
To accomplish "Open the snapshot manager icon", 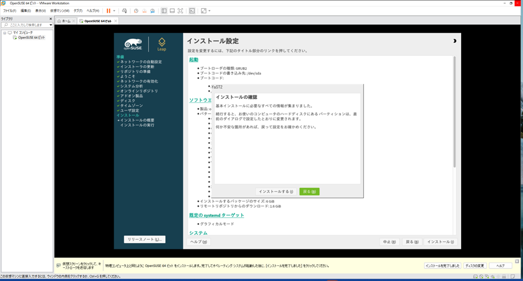I will click(152, 11).
